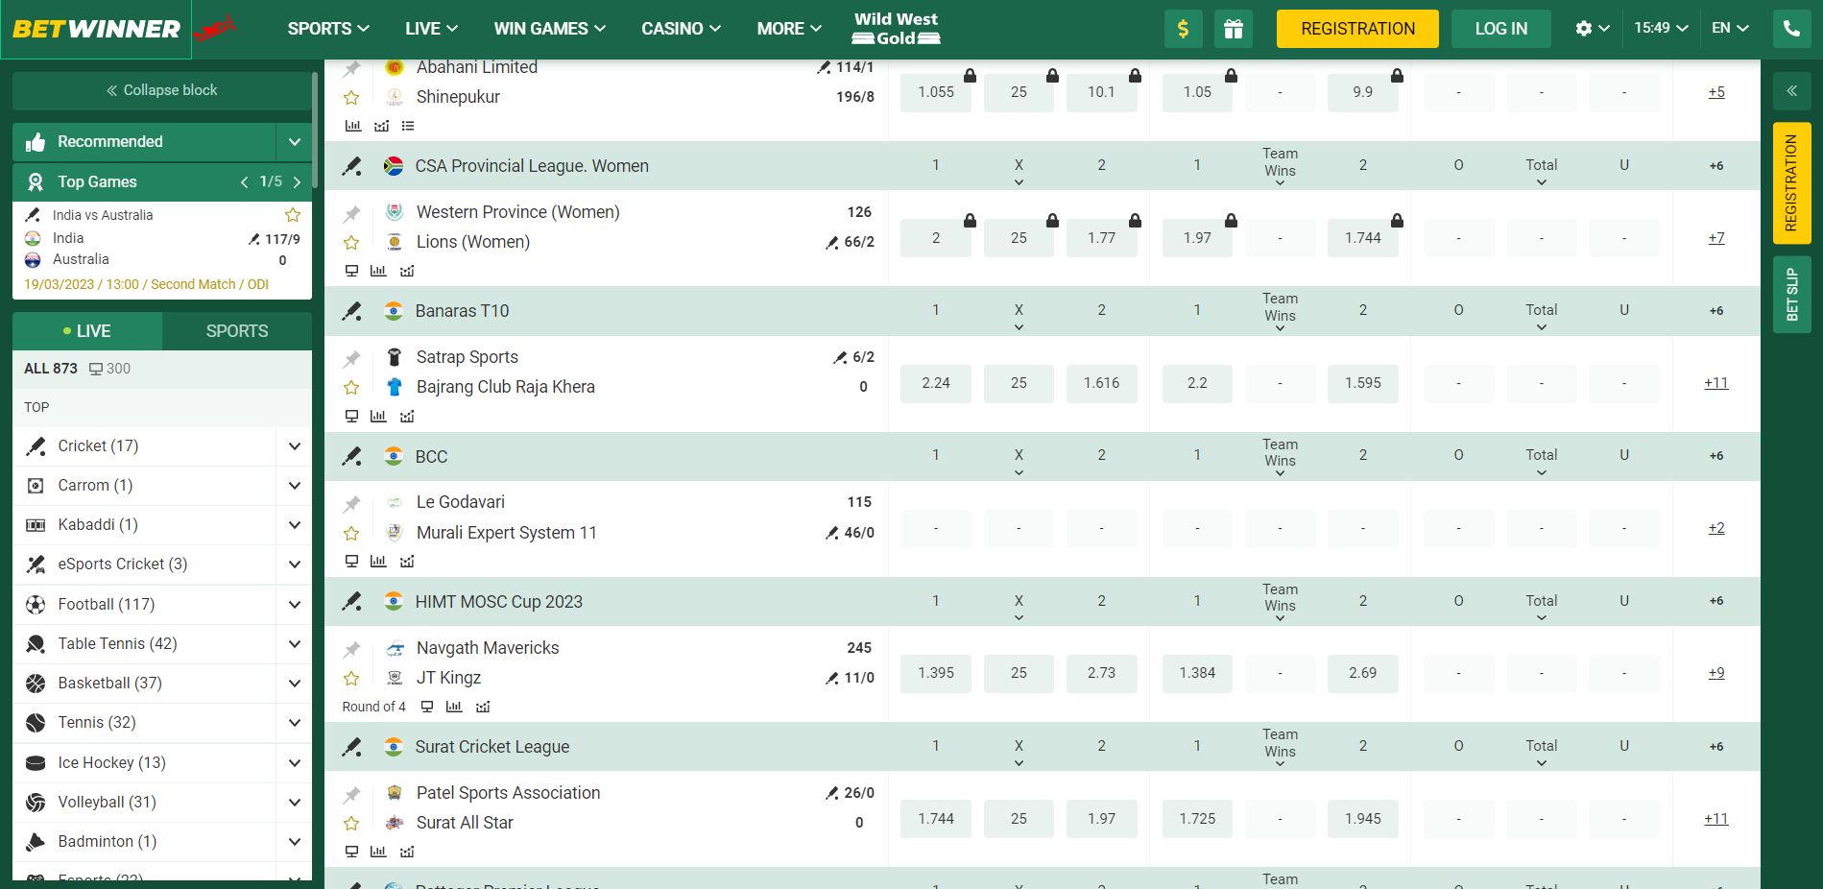Open the dollar payments icon

(x=1183, y=29)
